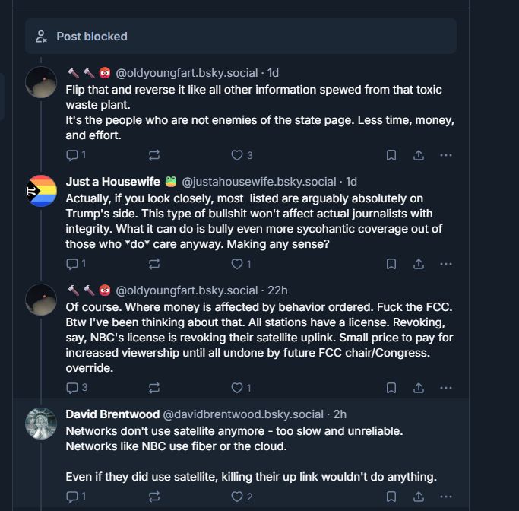Bookmark David Brentwood's post

[x=391, y=497]
